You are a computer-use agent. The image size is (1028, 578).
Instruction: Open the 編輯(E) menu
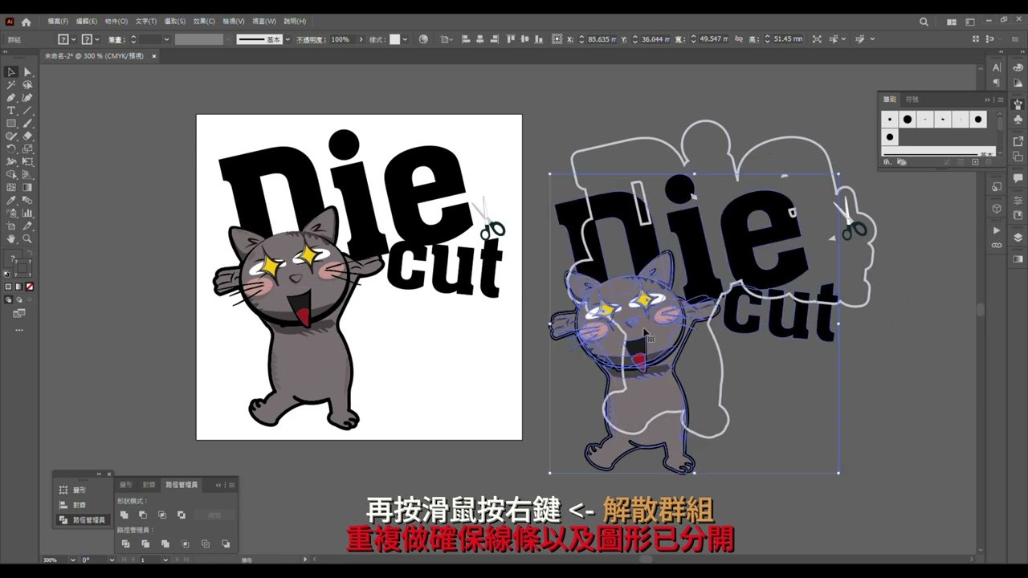[87, 22]
